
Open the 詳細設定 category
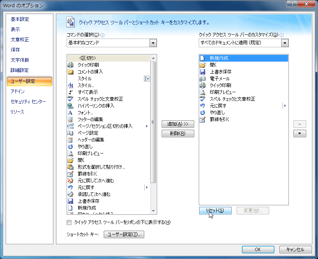[x=20, y=70]
